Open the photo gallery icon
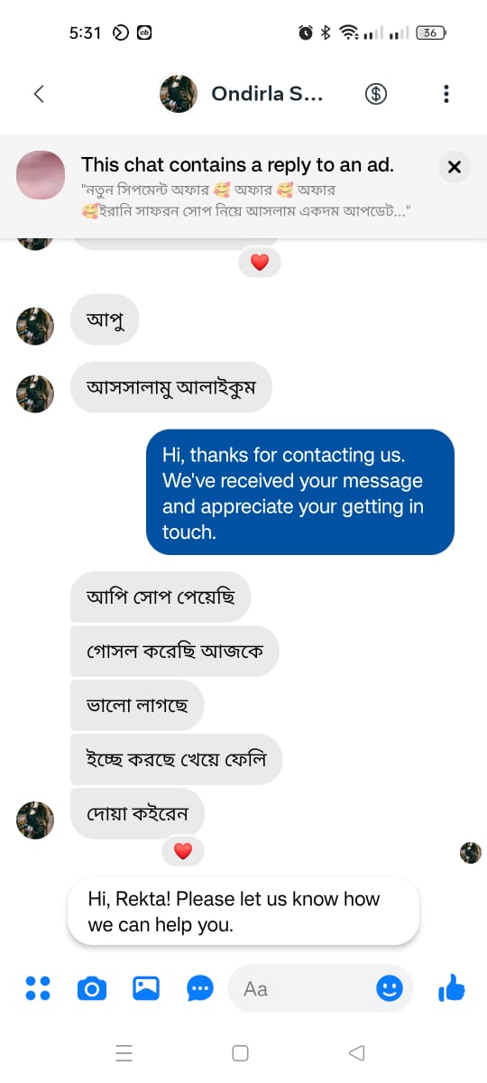Screen dimensions: 487x1083 click(x=146, y=989)
